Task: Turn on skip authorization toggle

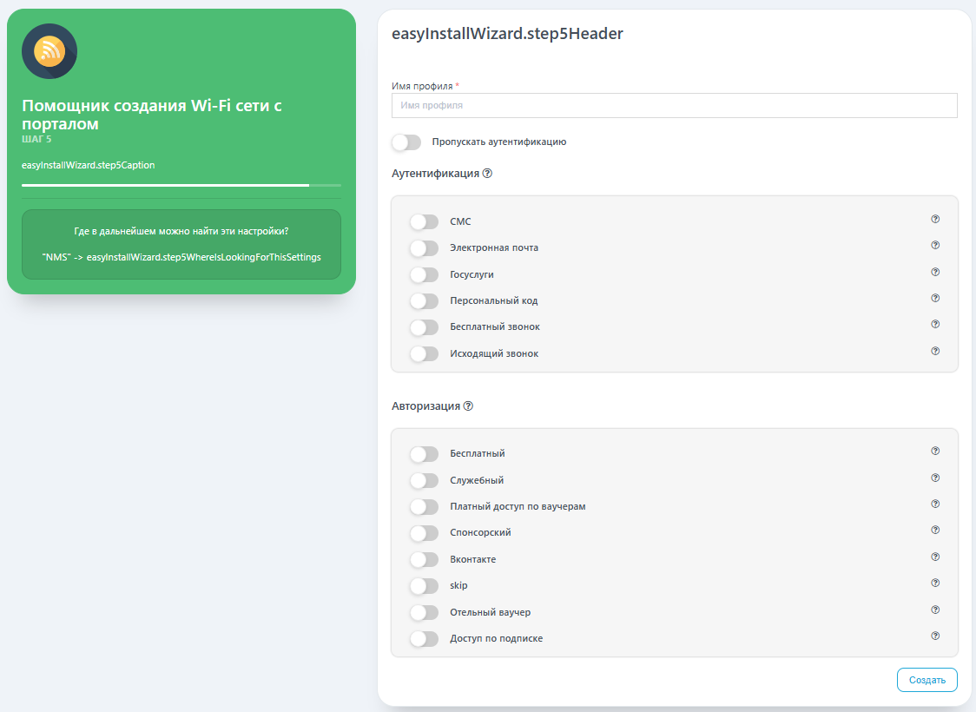Action: tap(424, 585)
